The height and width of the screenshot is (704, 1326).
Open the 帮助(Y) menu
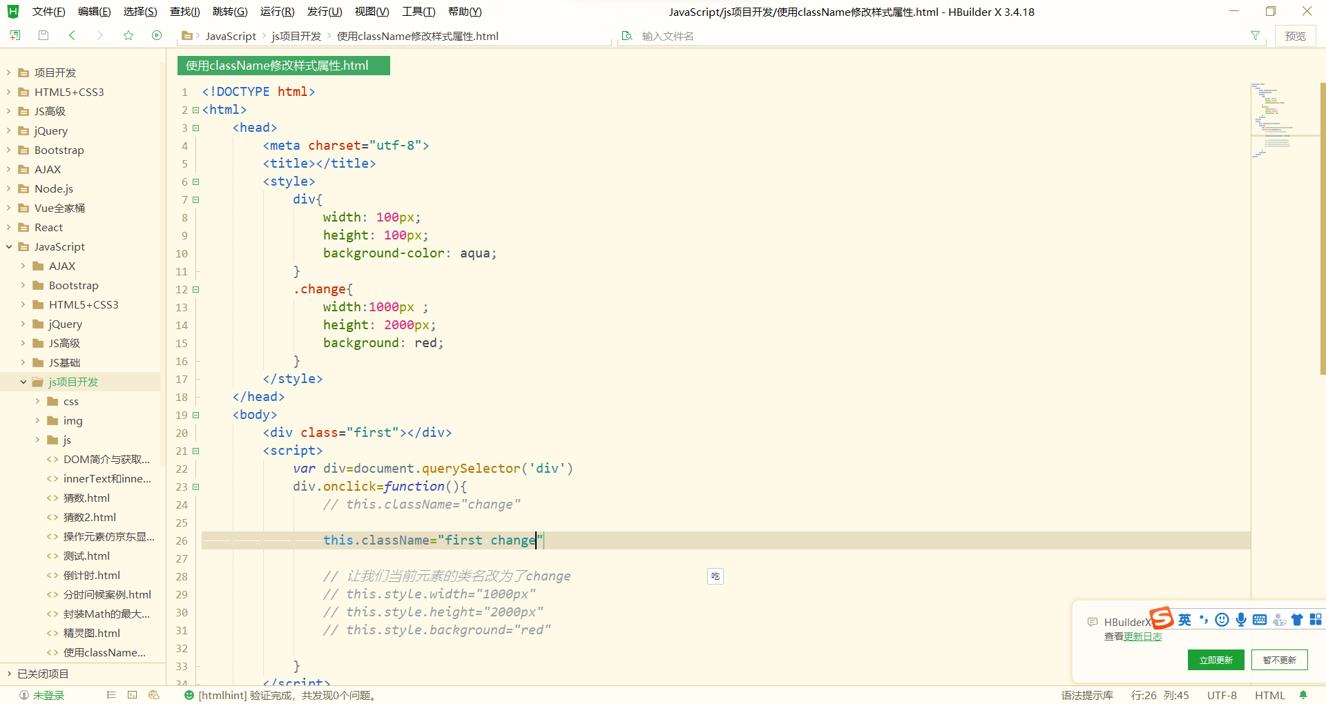pyautogui.click(x=465, y=11)
